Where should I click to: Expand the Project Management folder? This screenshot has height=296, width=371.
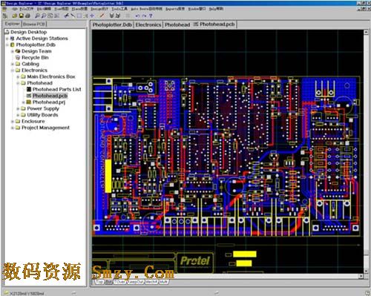pyautogui.click(x=13, y=128)
